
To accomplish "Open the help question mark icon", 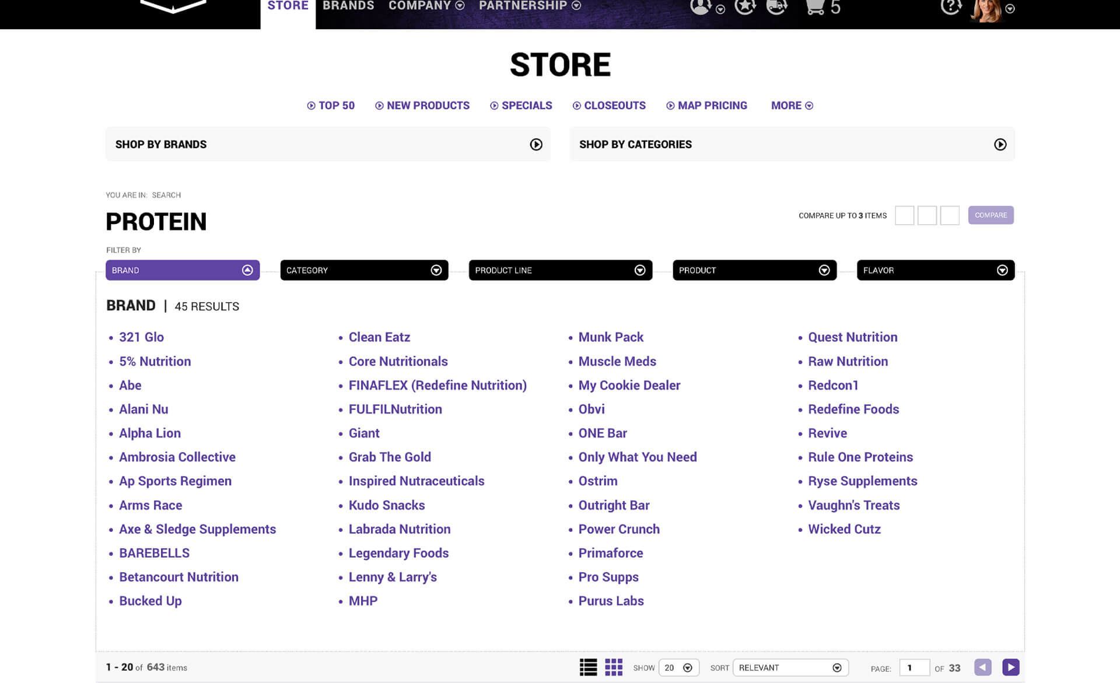I will (x=951, y=7).
